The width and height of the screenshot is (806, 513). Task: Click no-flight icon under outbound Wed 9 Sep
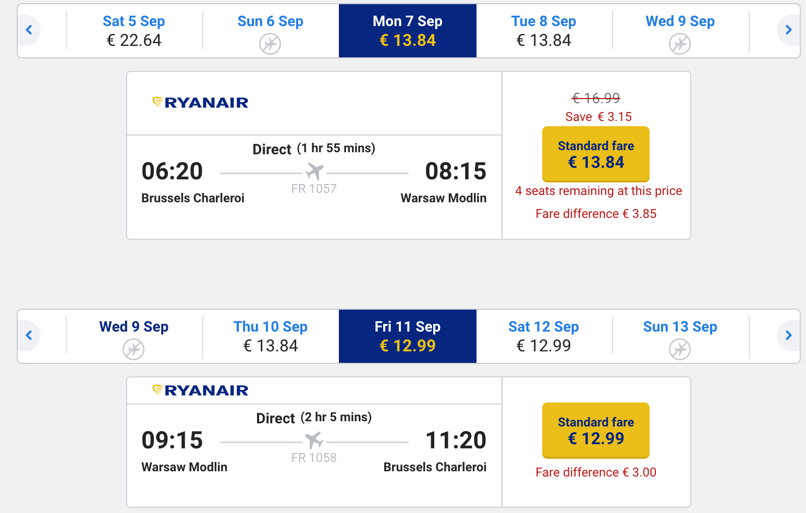(680, 44)
